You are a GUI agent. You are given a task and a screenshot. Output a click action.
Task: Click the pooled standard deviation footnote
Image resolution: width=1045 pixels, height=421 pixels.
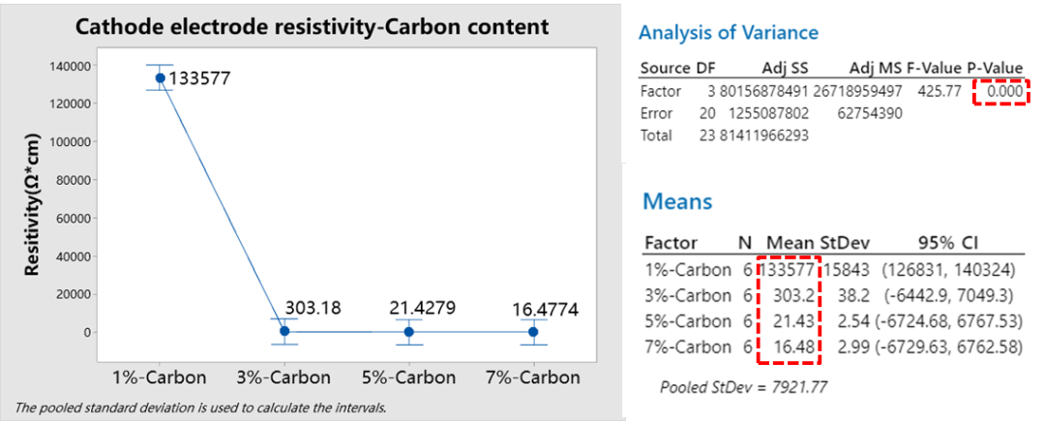click(200, 406)
